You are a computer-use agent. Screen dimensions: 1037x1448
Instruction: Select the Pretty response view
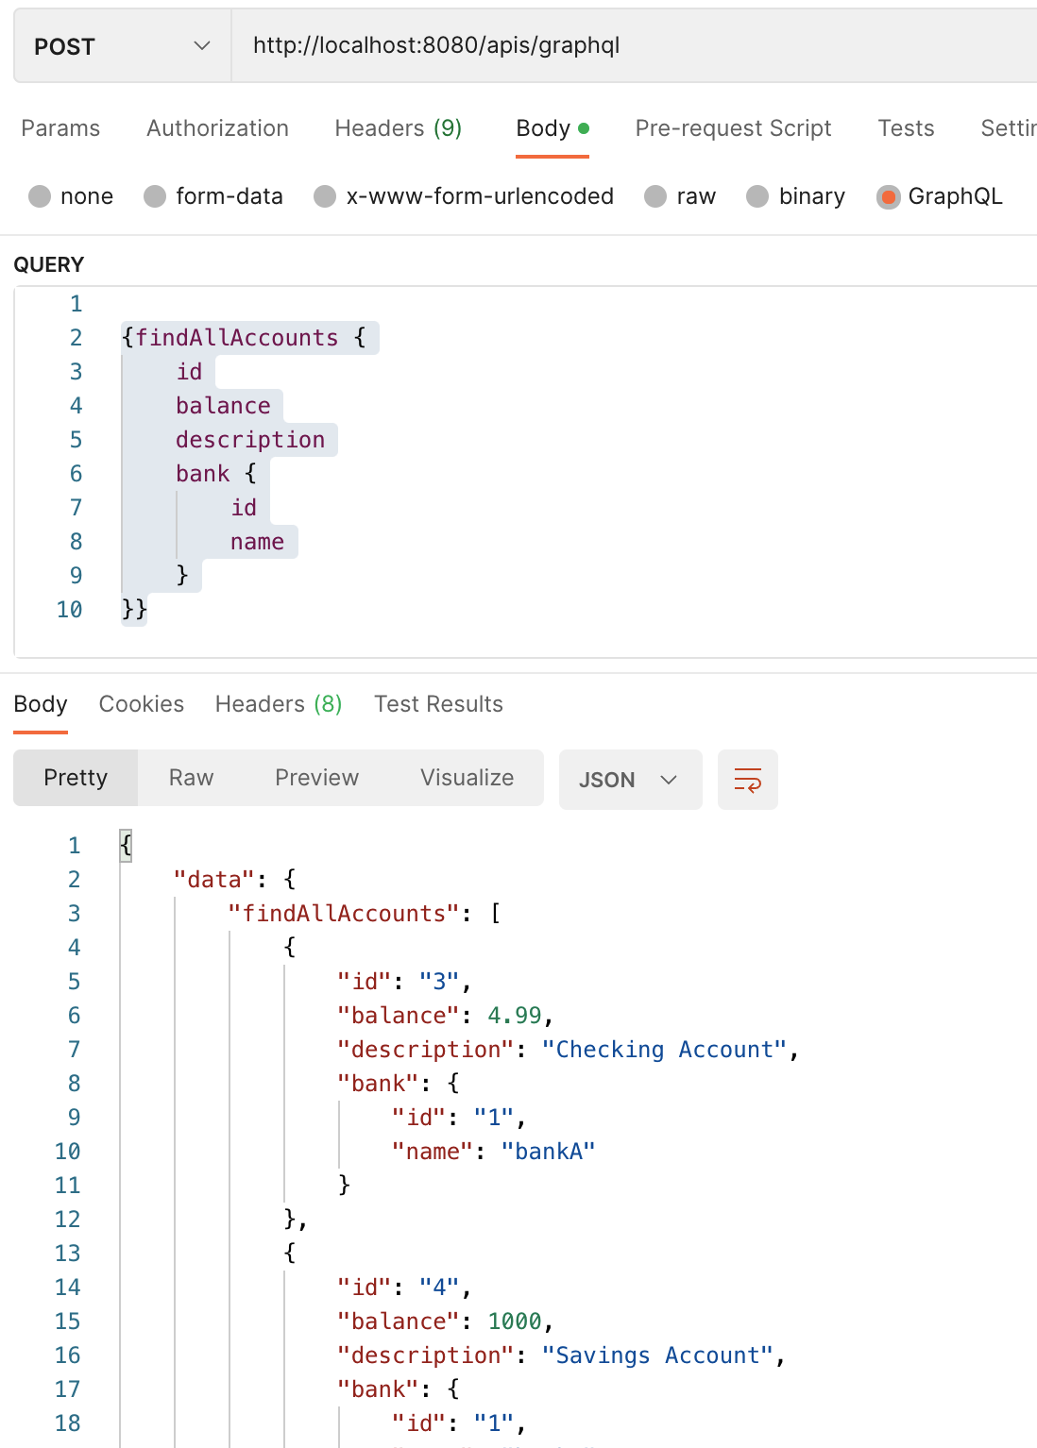[x=76, y=778]
